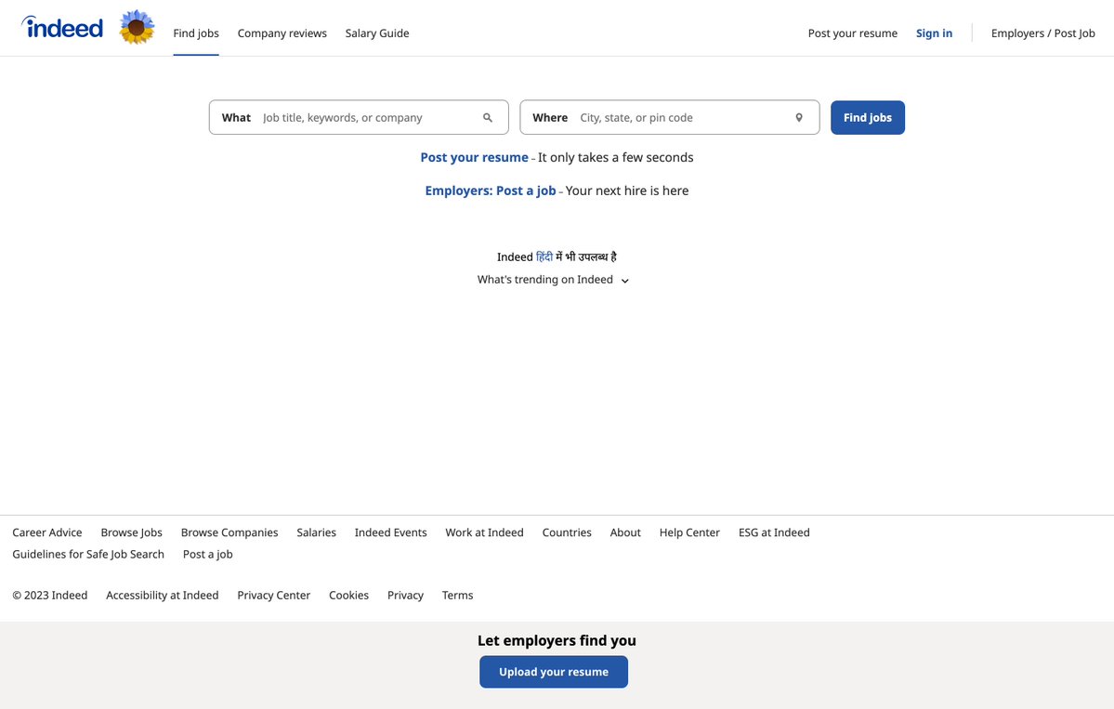Click Post your resume in header

pos(852,33)
